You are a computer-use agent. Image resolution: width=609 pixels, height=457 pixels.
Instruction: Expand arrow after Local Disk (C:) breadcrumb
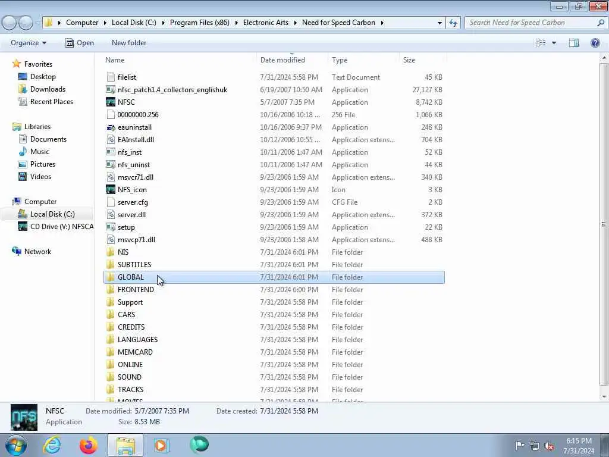click(x=163, y=23)
